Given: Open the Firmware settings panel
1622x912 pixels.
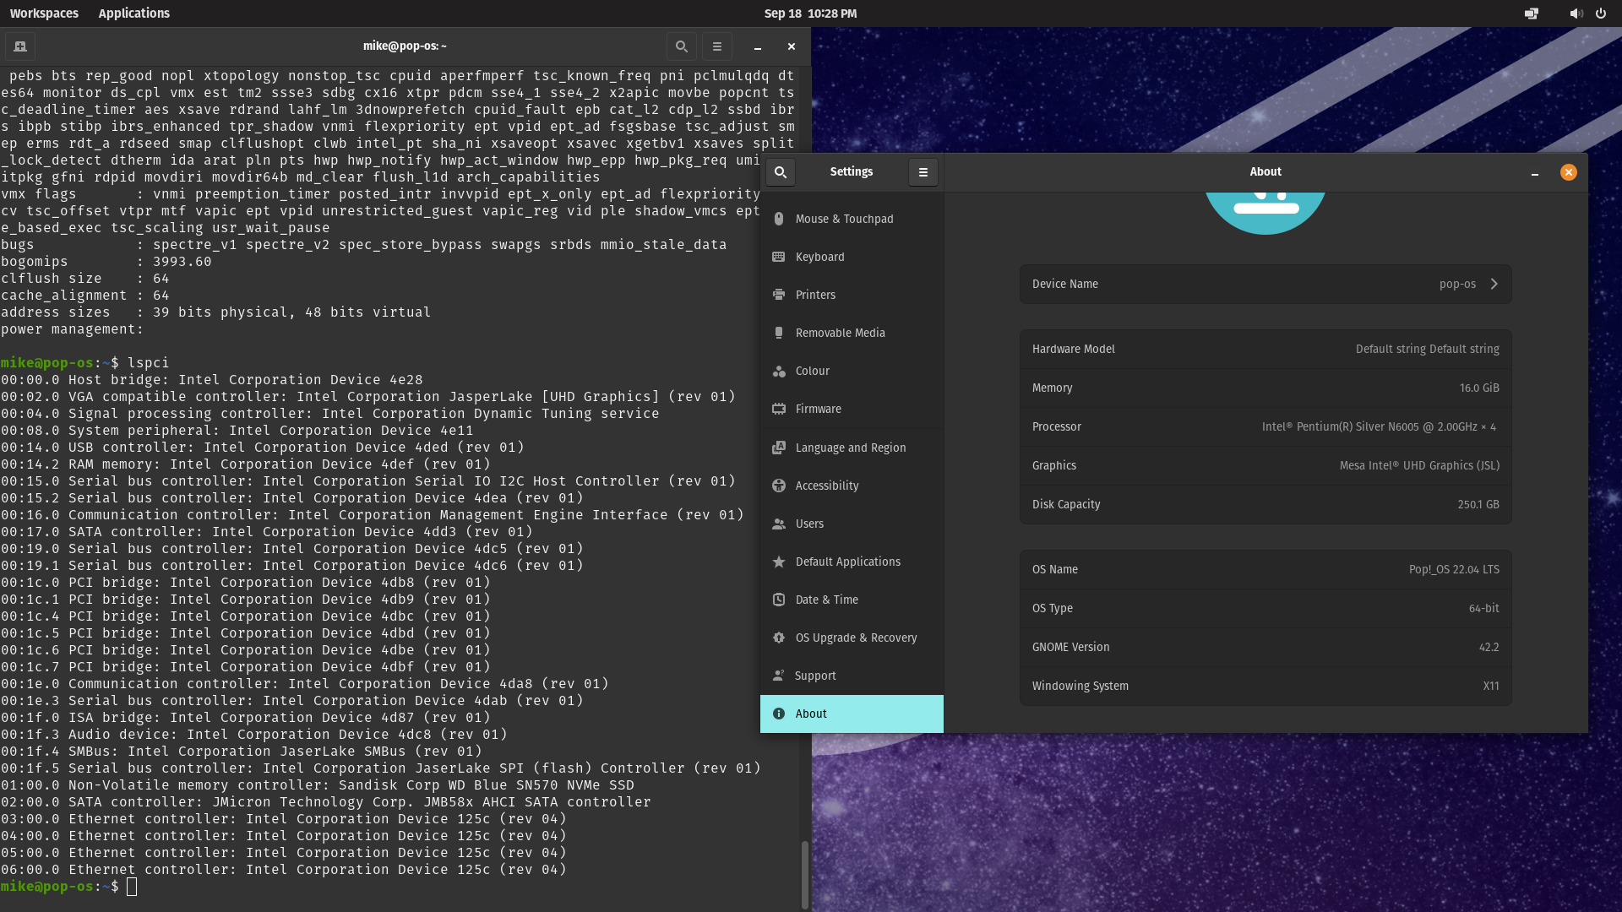Looking at the screenshot, I should pyautogui.click(x=818, y=409).
